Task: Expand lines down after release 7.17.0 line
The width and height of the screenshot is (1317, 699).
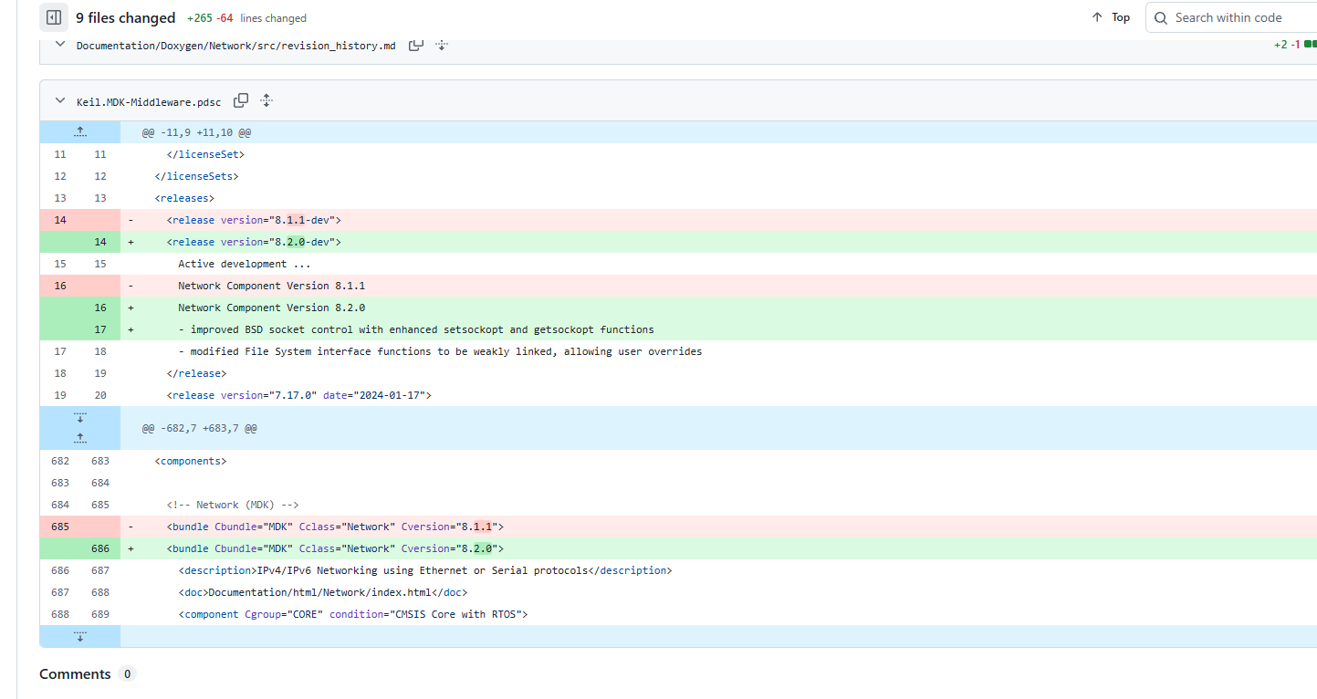Action: pos(80,417)
